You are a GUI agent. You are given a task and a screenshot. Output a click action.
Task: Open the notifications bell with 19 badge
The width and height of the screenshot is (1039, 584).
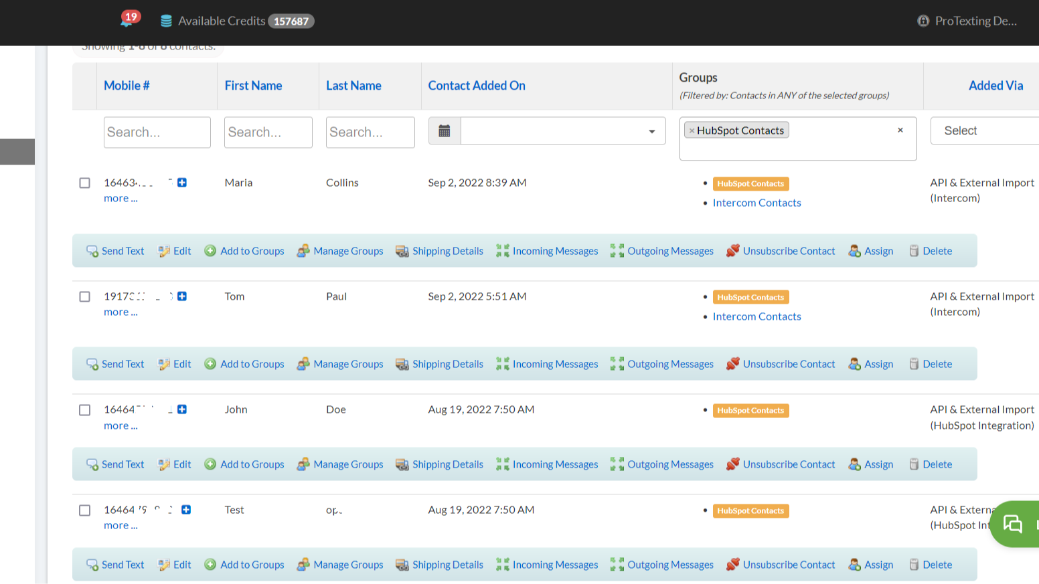click(x=127, y=21)
